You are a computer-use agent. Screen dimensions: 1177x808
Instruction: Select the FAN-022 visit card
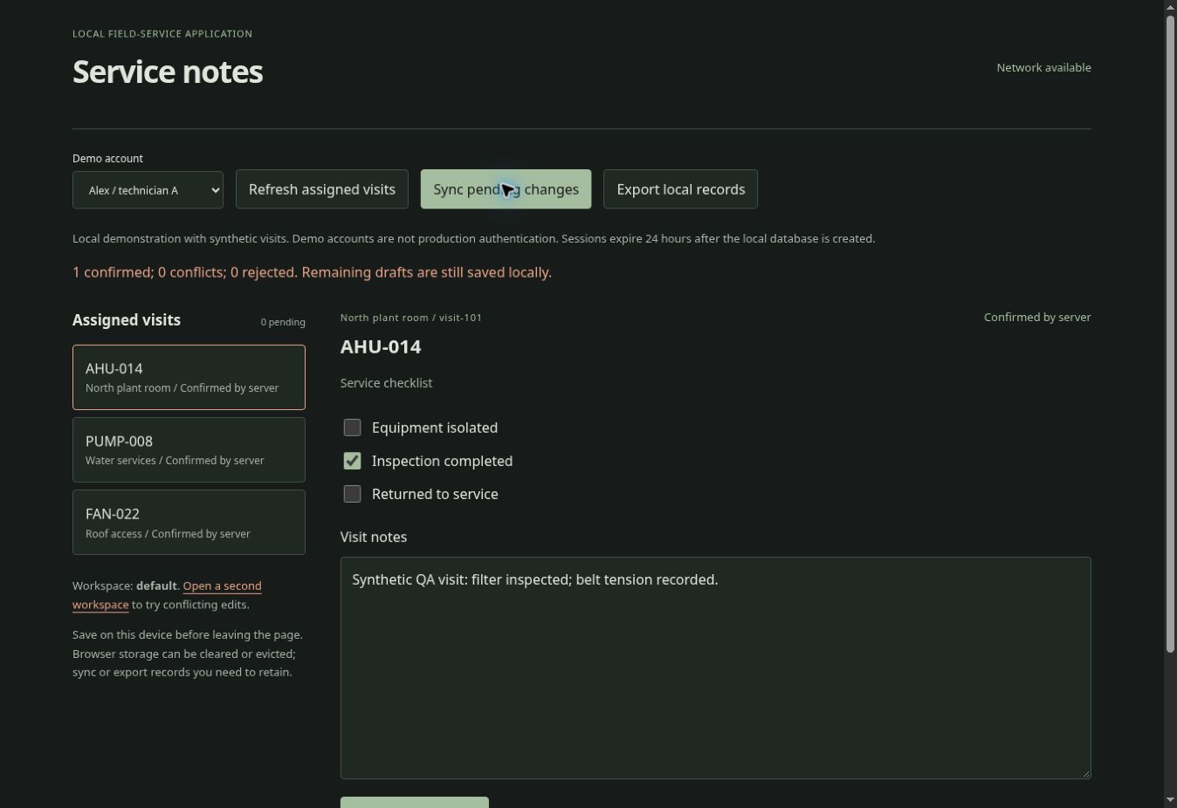pos(189,522)
